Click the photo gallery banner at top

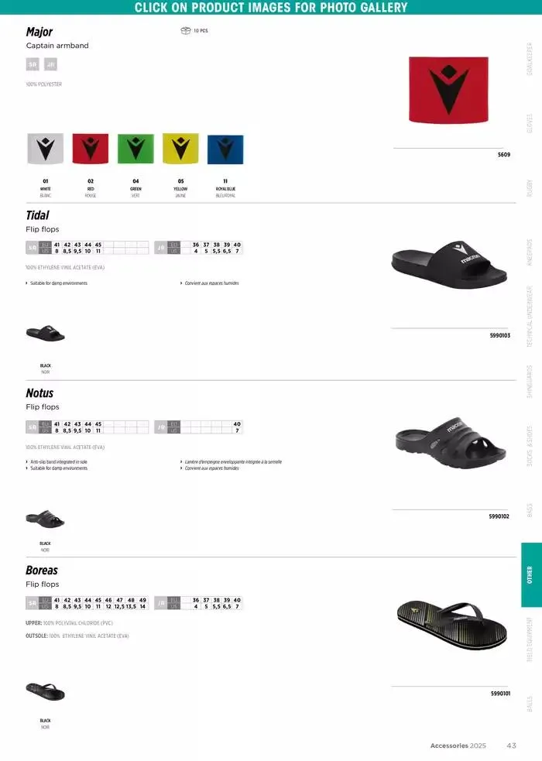point(271,7)
